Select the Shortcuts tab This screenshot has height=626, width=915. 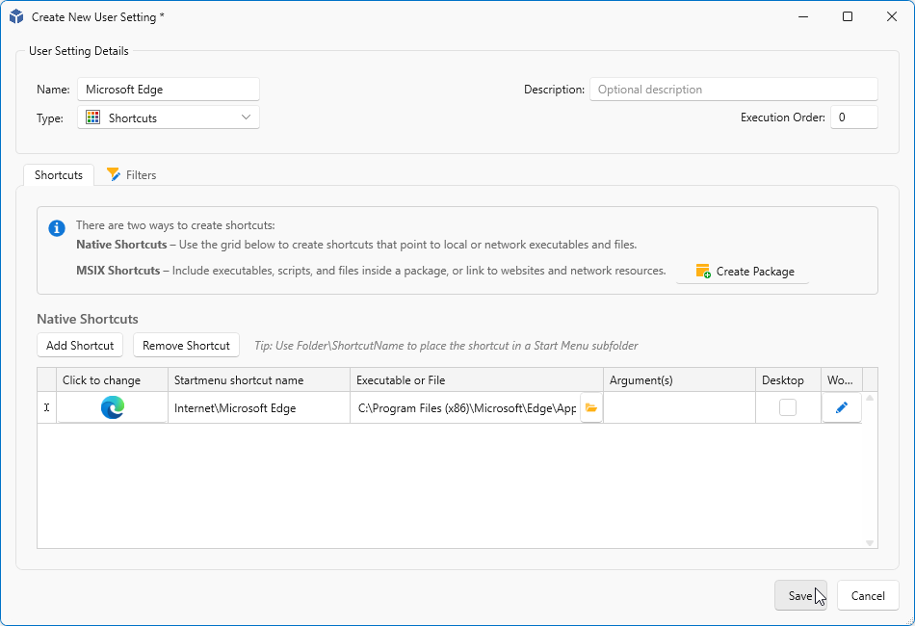59,175
